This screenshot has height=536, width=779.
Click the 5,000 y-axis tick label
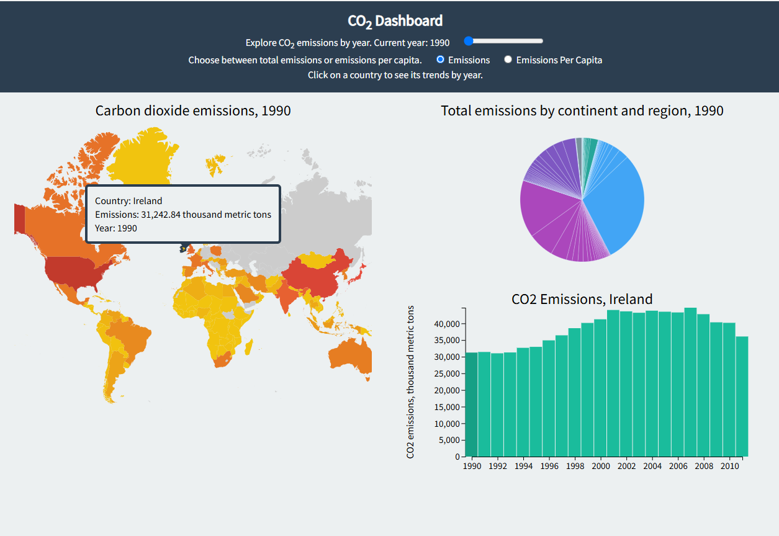click(x=448, y=440)
